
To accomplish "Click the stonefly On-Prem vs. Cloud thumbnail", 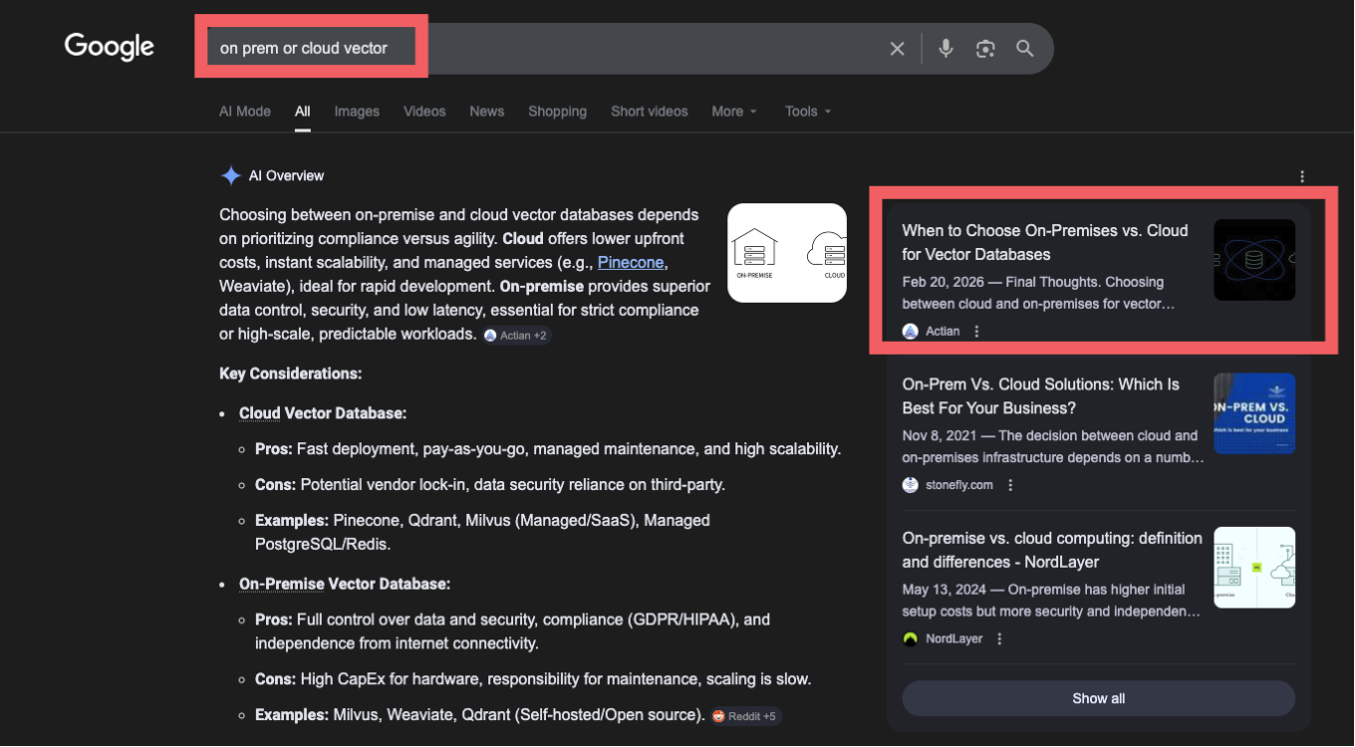I will (1254, 413).
